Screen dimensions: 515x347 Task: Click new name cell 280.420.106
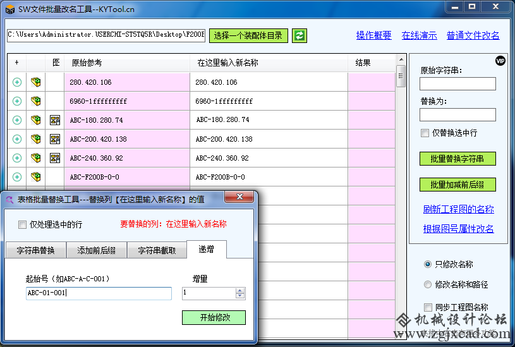click(269, 82)
